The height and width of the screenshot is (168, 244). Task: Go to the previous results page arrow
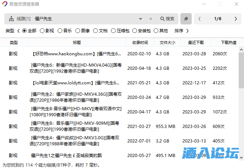point(200,19)
